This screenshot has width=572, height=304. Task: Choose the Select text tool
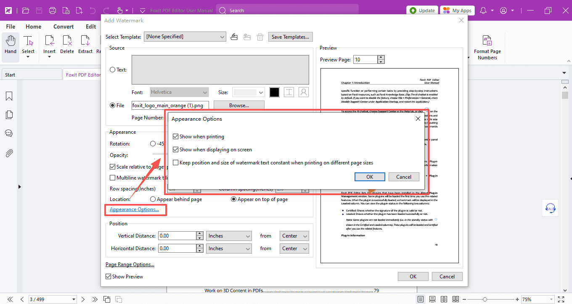pos(28,46)
